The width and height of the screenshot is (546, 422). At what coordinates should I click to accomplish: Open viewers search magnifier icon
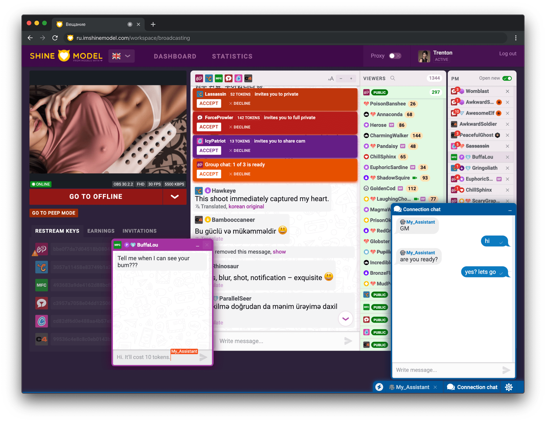[x=393, y=78]
